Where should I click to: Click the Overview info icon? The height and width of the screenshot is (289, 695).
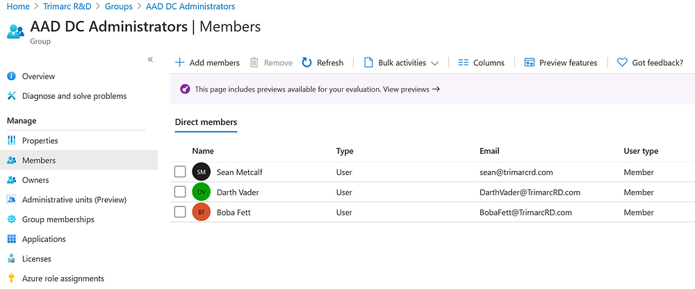(12, 76)
